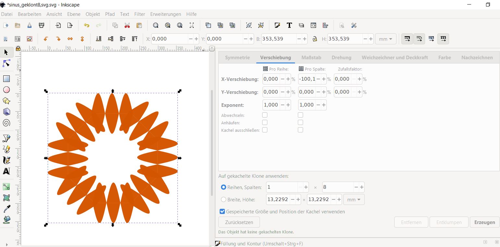
Task: Activate the Text tool in toolbox
Action: (x=6, y=171)
